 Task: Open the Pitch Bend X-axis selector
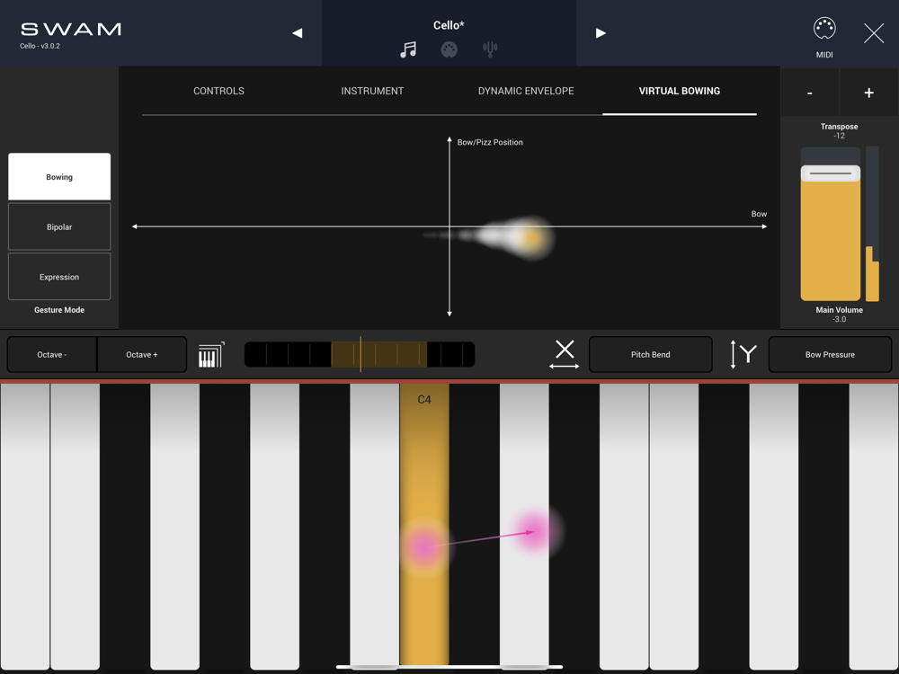(x=650, y=354)
